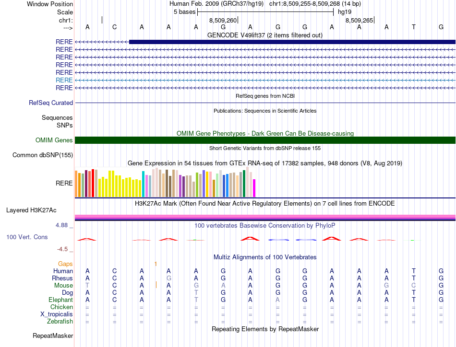Click the GENCODE V49lift37 track title

(x=265, y=35)
